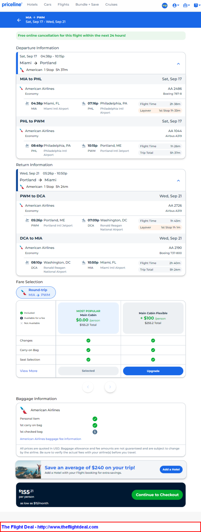Image resolution: width=201 pixels, height=532 pixels.
Task: Click the 'as low as $15/month' text
Action: coord(34,503)
